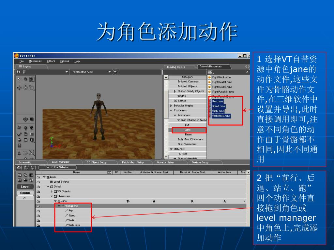Click the category list scrollbar down arrow
Screen dimensions: 334x250
pos(166,157)
